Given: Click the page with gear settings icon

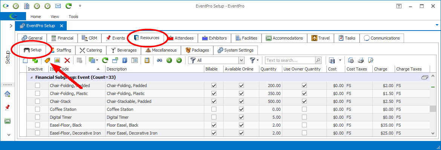Looking at the screenshot, I should pyautogui.click(x=351, y=60).
